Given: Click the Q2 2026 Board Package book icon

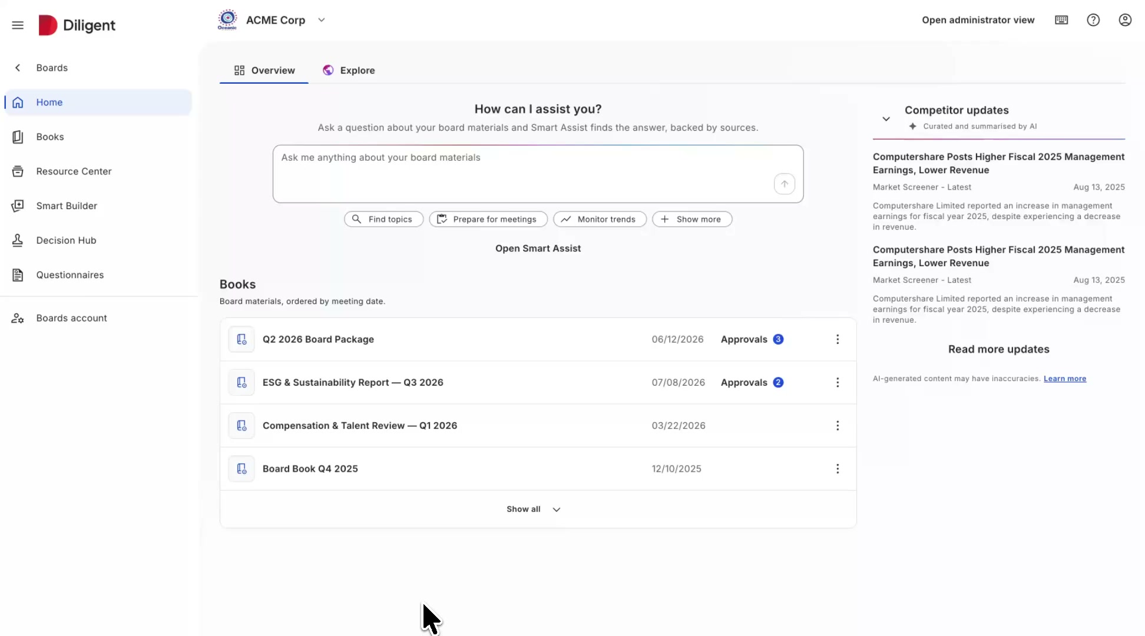Looking at the screenshot, I should point(241,339).
